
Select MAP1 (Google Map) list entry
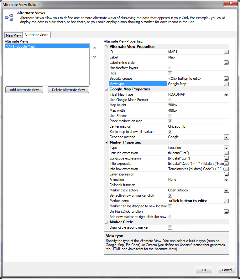point(47,46)
